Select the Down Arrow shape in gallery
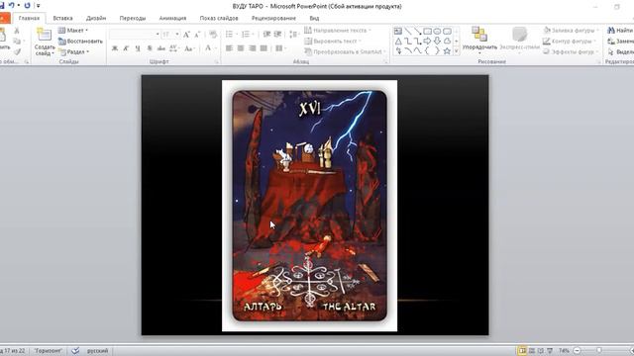The height and width of the screenshot is (356, 634). pos(437,42)
